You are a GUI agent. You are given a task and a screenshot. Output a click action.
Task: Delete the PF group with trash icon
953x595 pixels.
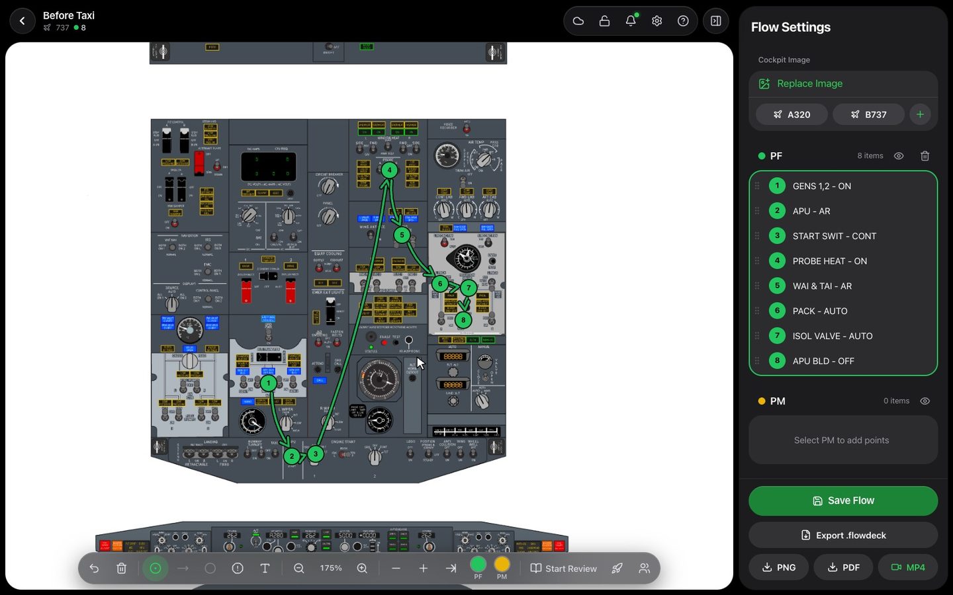(925, 156)
